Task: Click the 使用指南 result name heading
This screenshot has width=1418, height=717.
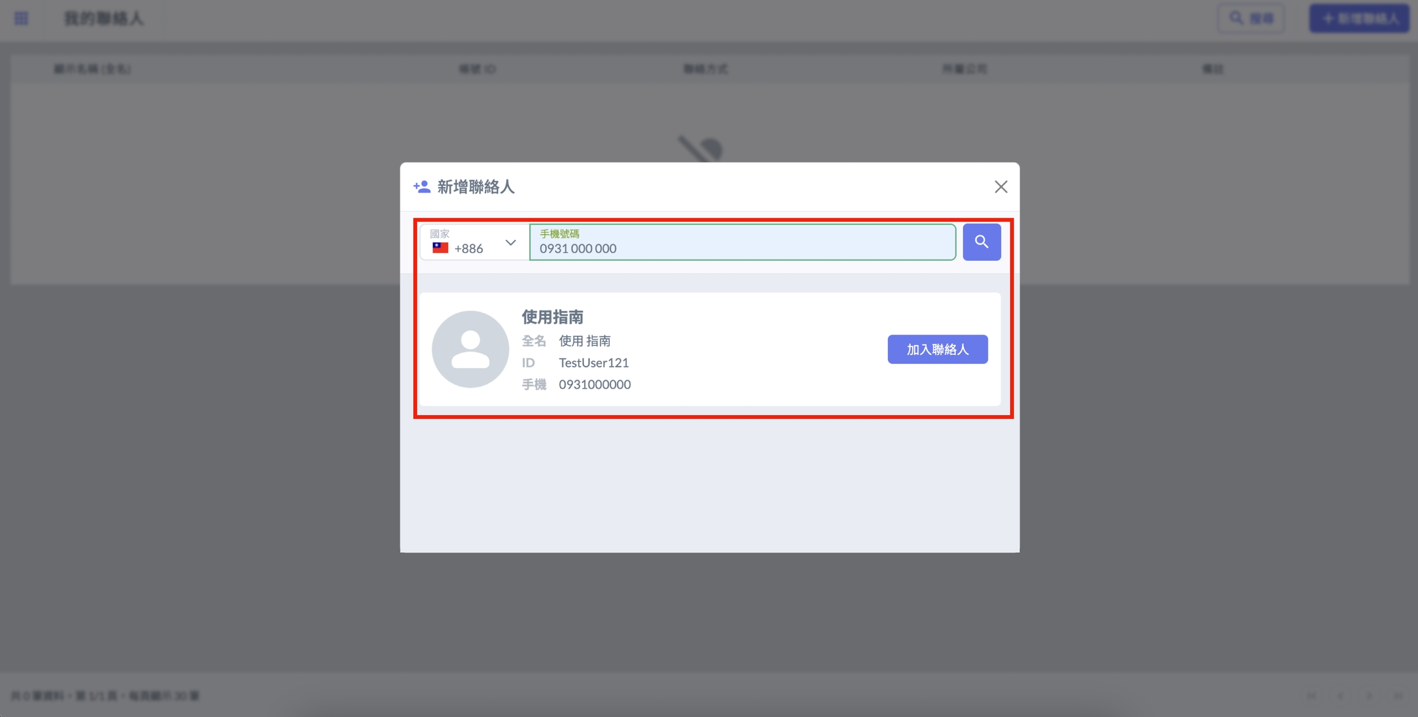Action: click(x=552, y=317)
